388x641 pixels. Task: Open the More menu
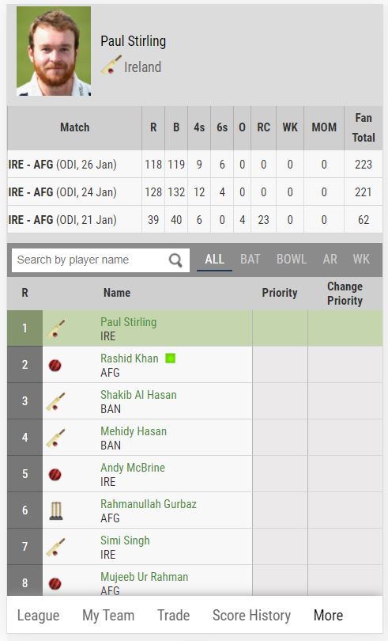(x=329, y=615)
